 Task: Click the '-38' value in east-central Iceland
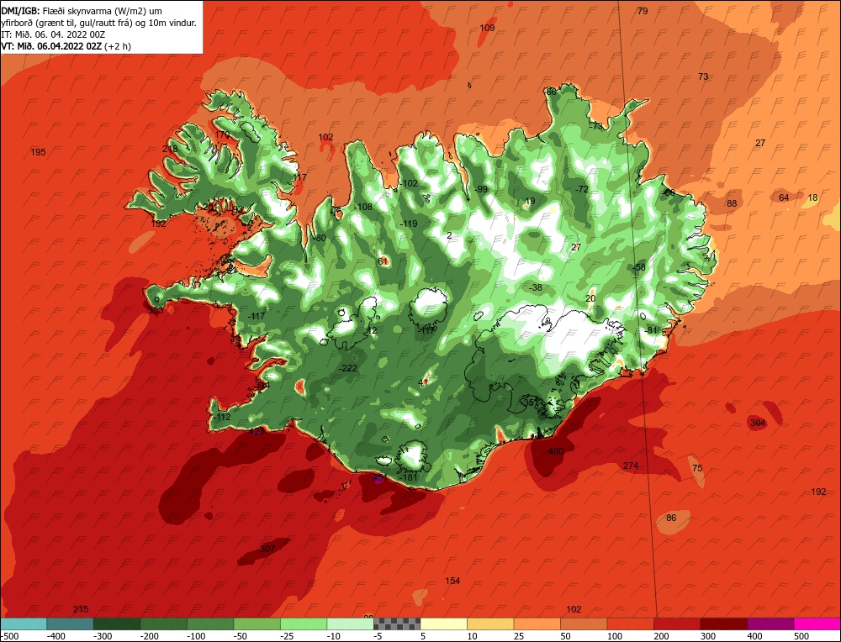[535, 287]
